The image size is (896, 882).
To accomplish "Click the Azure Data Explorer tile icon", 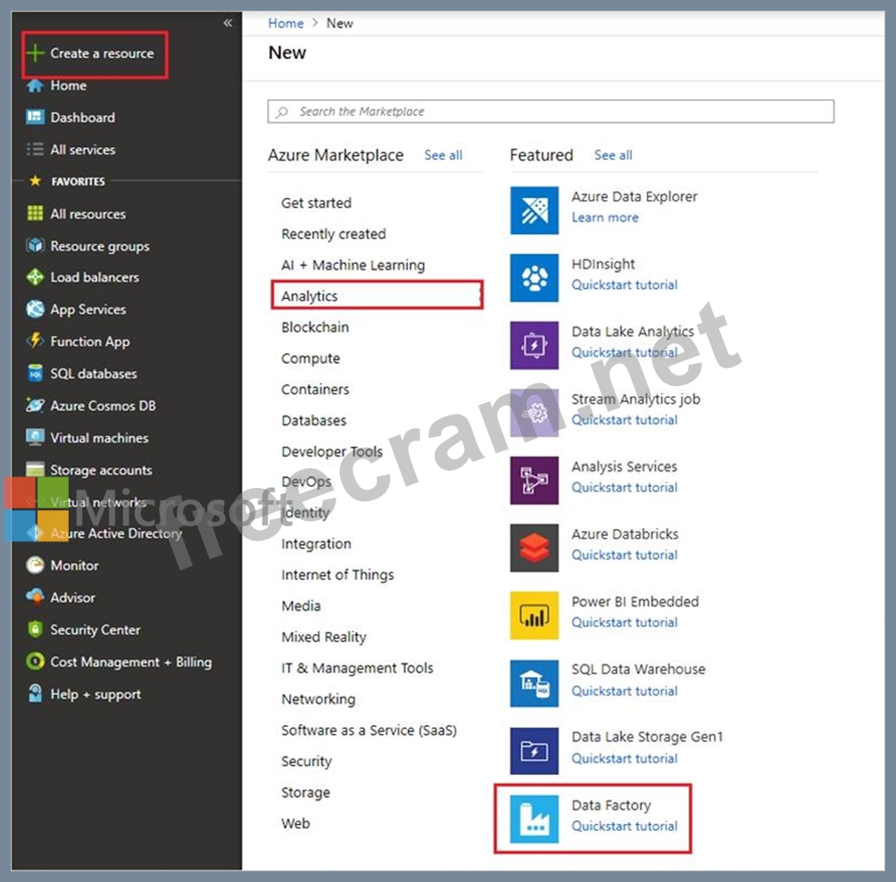I will pos(535,210).
